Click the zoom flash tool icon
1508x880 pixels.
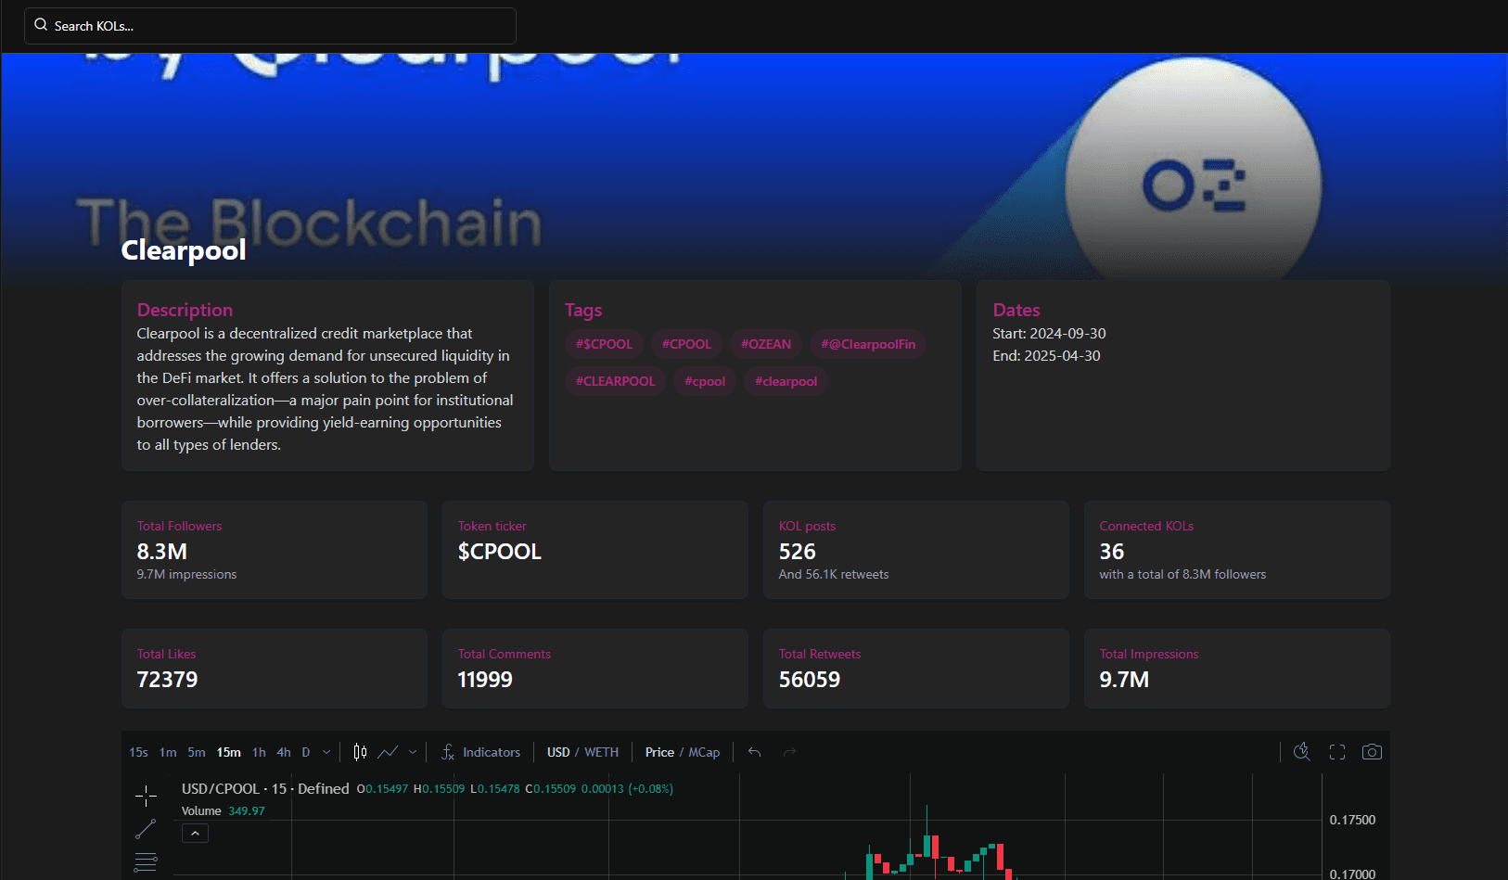click(1301, 752)
